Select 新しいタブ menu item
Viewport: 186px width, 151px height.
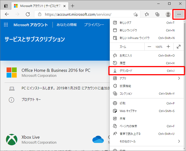147,23
